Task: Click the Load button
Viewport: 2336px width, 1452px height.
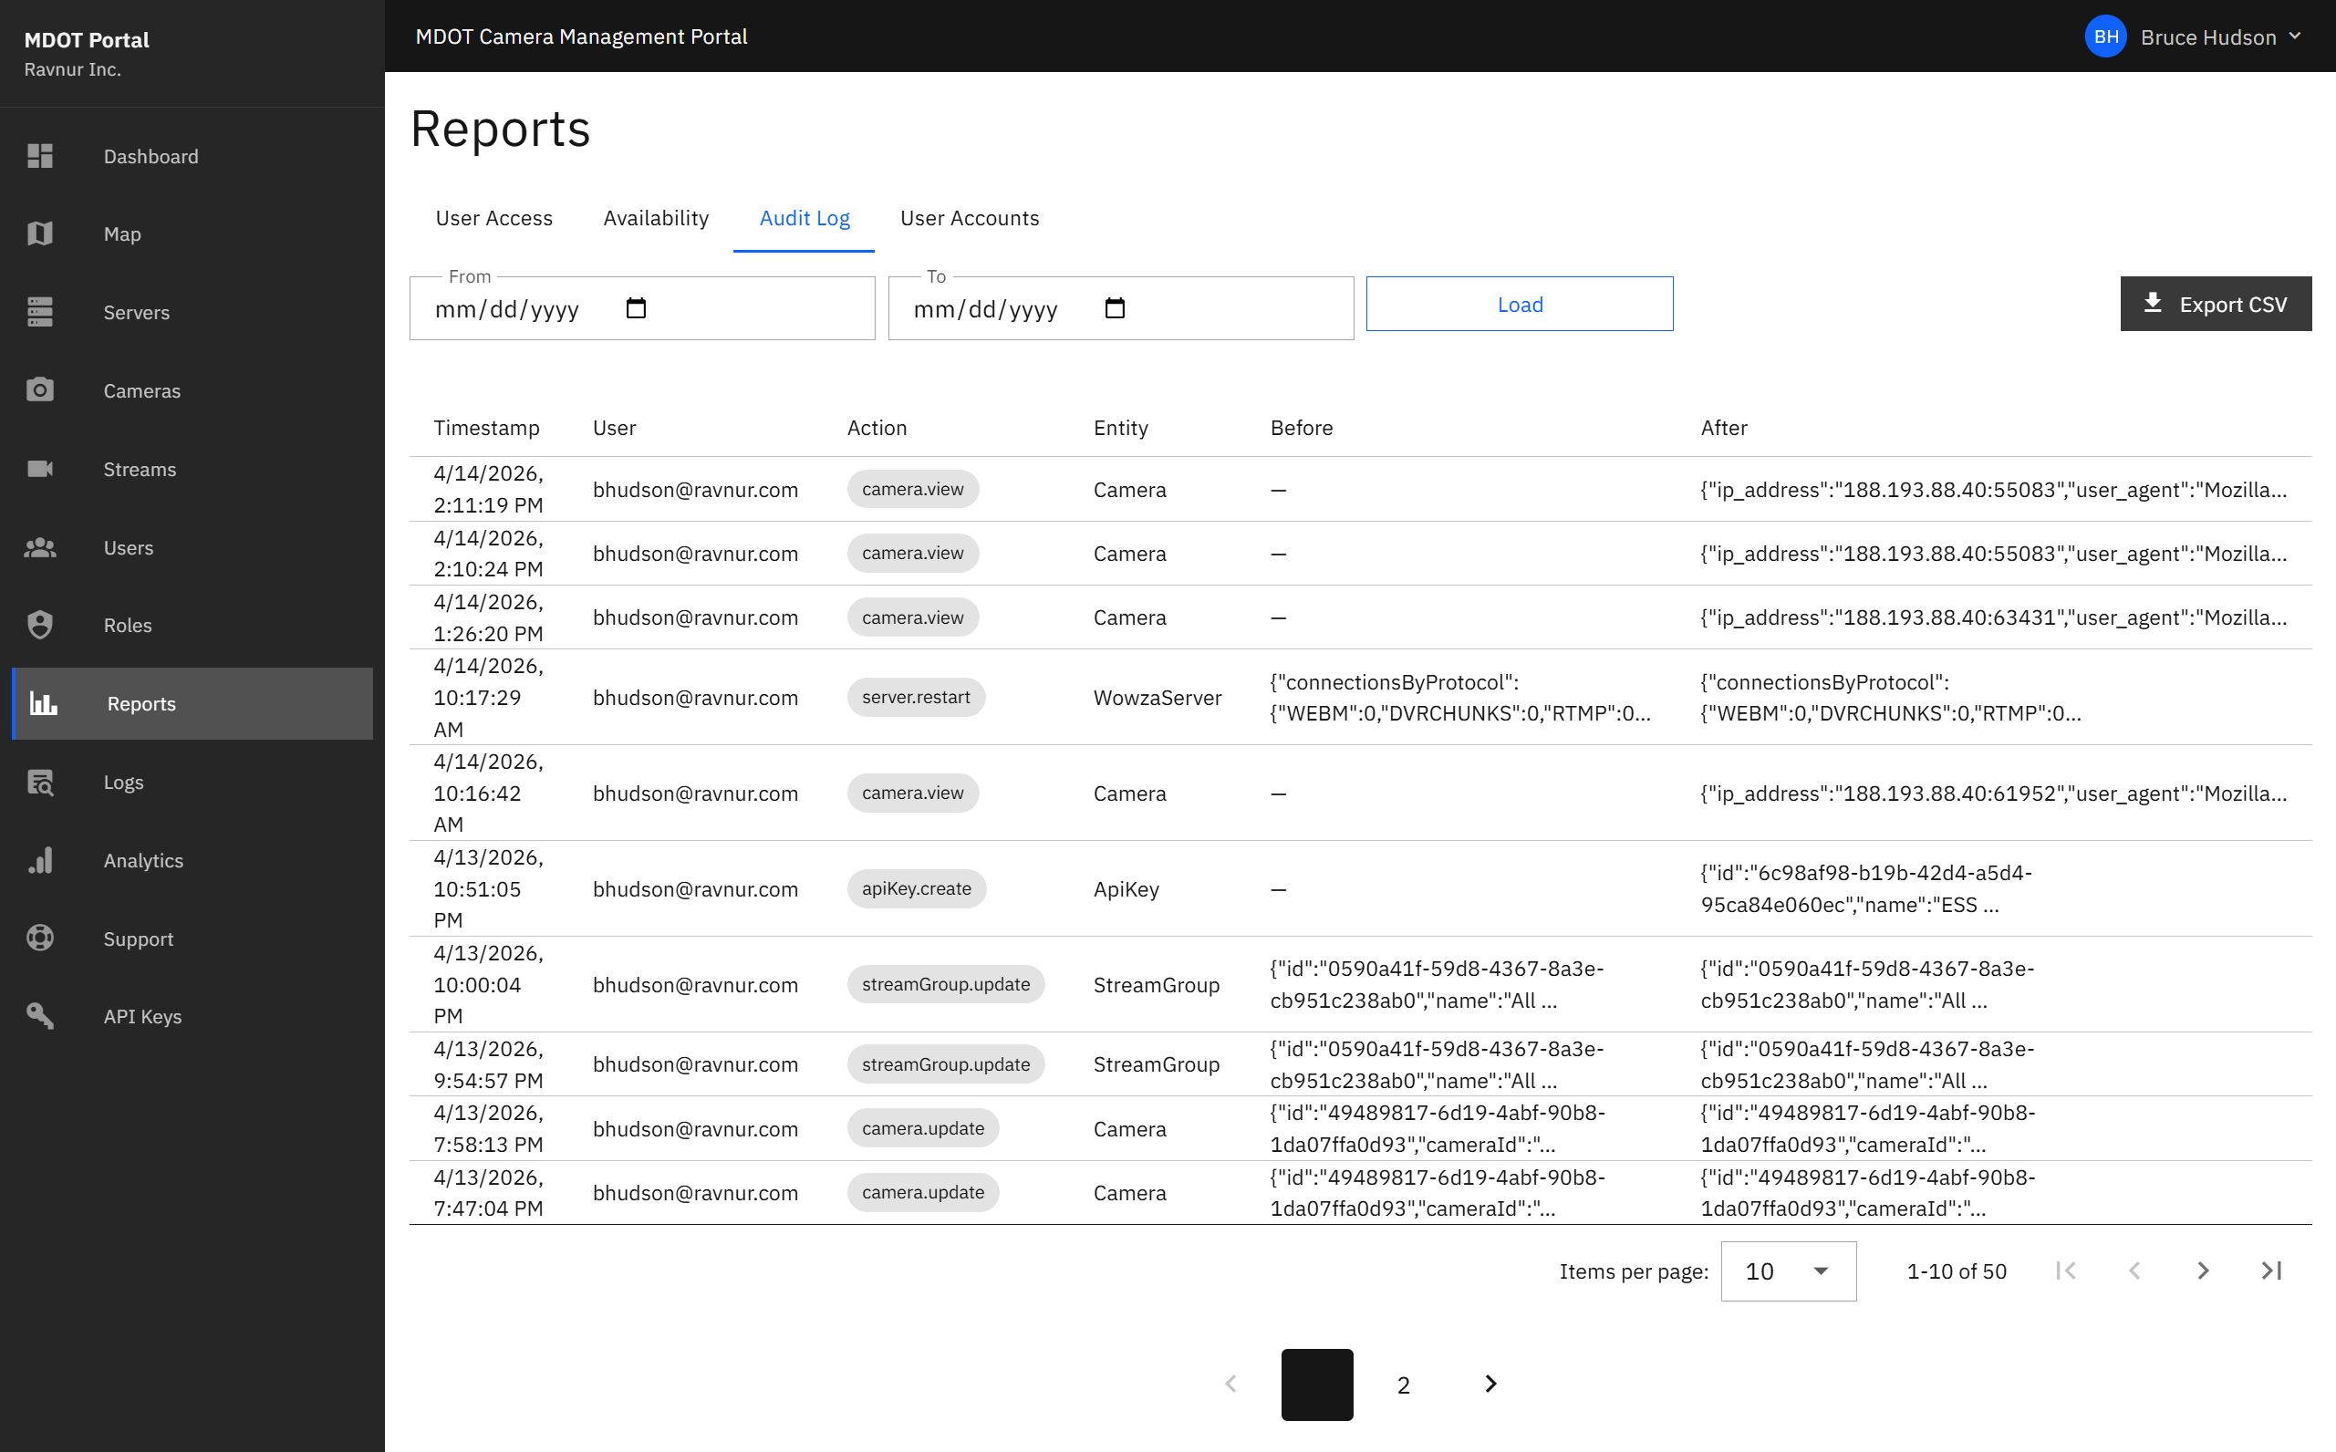Action: [x=1519, y=304]
